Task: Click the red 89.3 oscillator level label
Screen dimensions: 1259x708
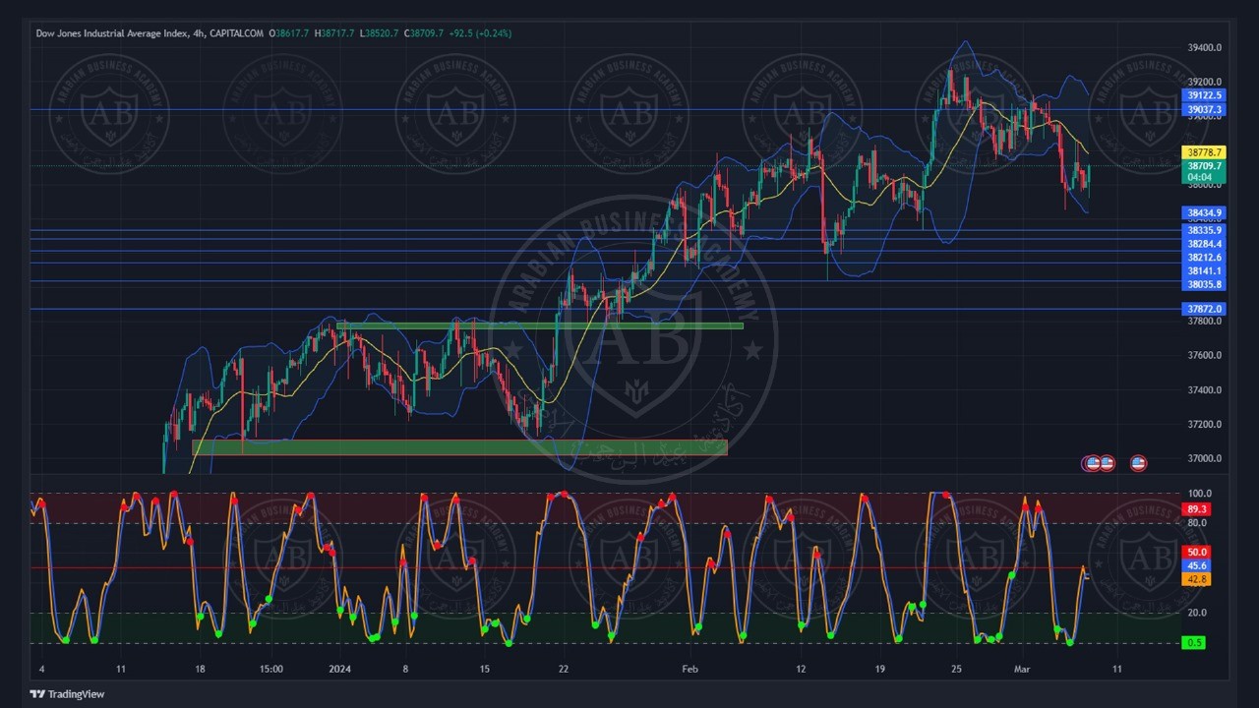Action: tap(1196, 509)
